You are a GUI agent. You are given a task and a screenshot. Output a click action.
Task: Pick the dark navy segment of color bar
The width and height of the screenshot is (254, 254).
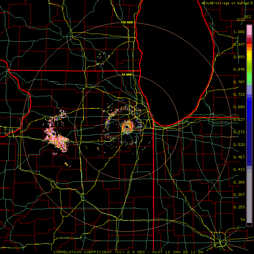(x=249, y=144)
